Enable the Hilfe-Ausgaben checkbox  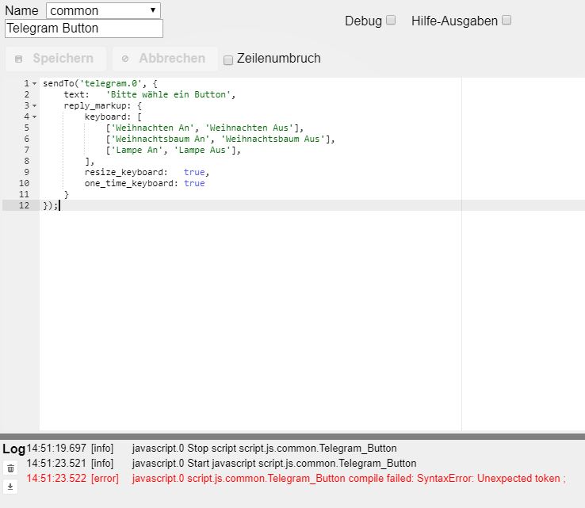(x=507, y=20)
